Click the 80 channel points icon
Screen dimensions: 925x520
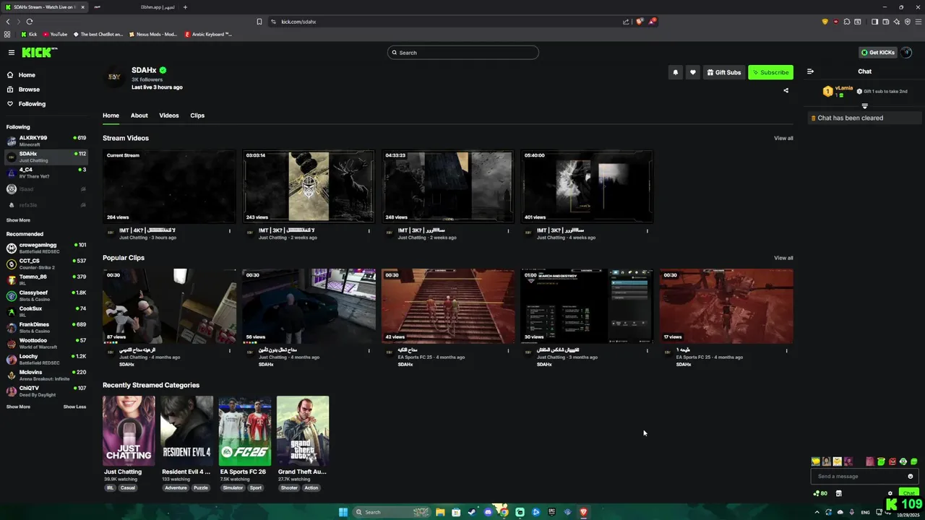pos(820,493)
